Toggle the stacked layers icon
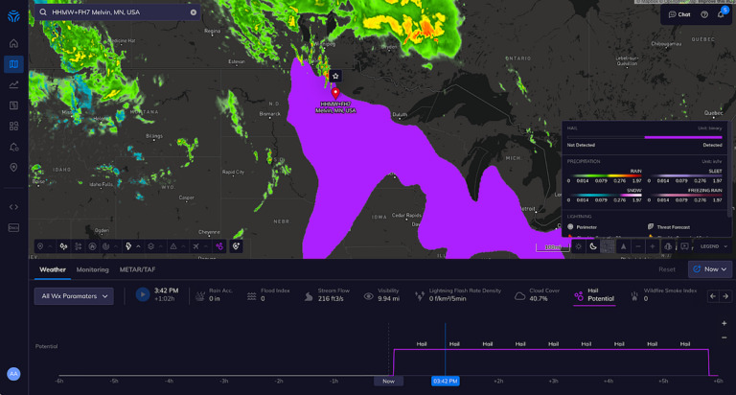The width and height of the screenshot is (736, 395). (x=150, y=246)
